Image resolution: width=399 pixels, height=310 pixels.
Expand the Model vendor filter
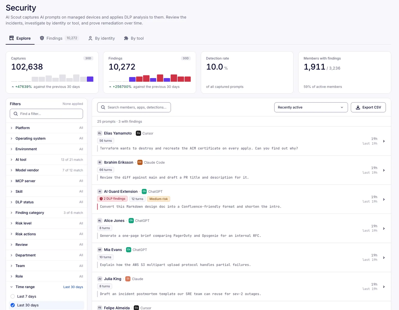click(47, 170)
